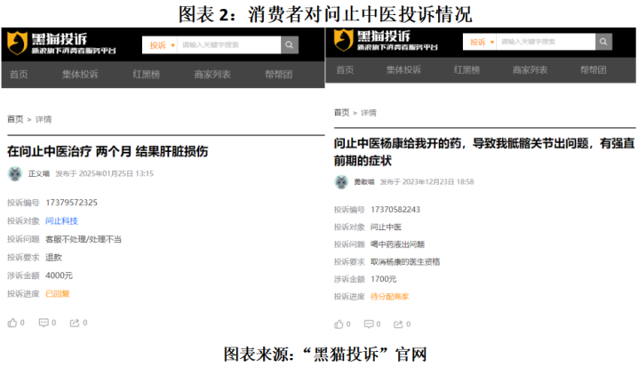
Task: Click the 正义喵 user avatar
Action: coord(15,174)
